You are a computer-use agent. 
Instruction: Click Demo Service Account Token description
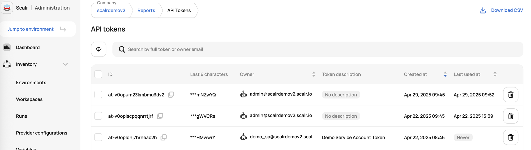click(353, 137)
